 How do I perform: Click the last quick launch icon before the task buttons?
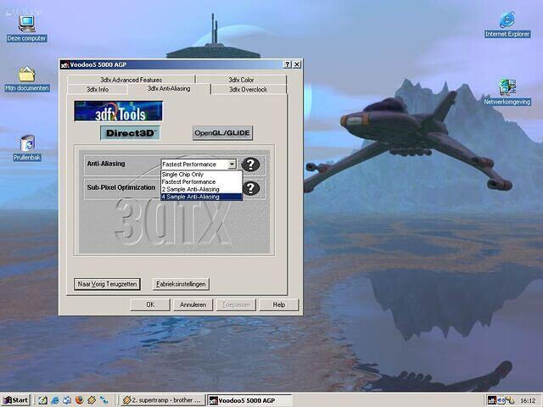[104, 400]
